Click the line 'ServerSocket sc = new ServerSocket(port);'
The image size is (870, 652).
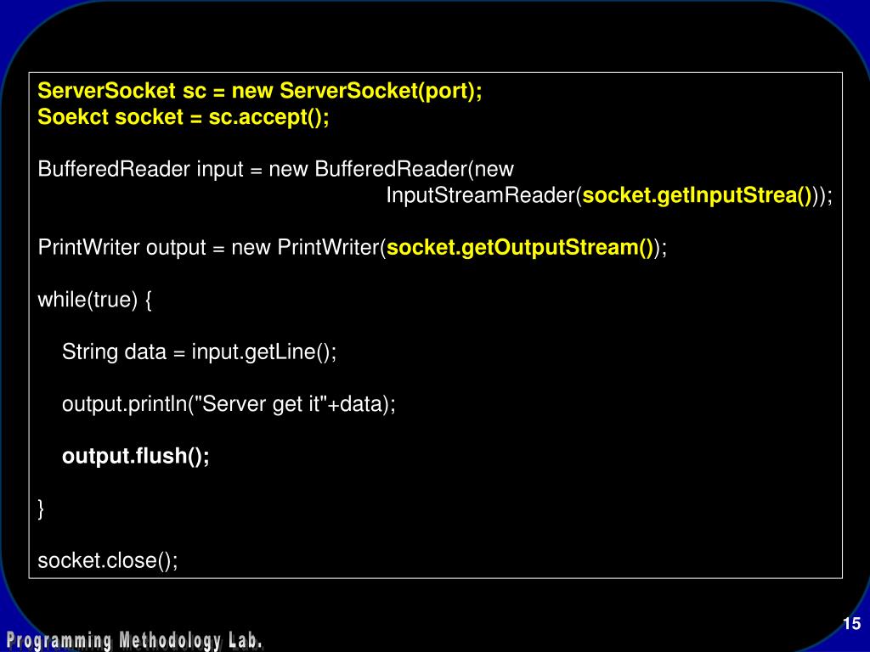(260, 91)
